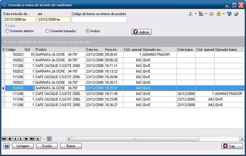
Task: Click the printer toolbar icon
Action: (x=236, y=14)
